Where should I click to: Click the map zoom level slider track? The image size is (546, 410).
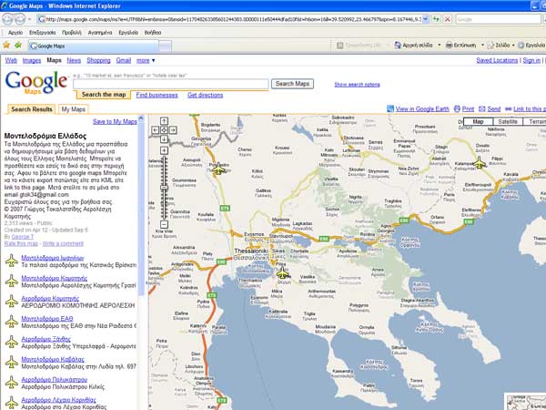(165, 187)
